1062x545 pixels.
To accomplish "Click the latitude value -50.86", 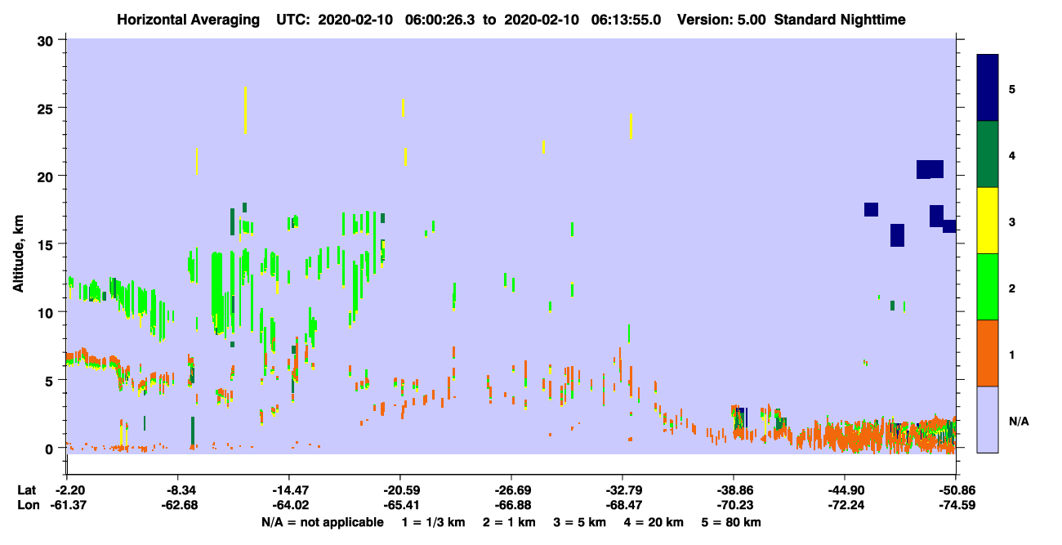I will (955, 489).
